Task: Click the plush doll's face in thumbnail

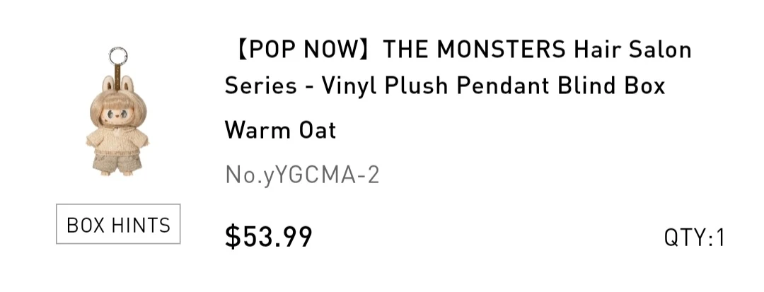Action: coord(117,116)
